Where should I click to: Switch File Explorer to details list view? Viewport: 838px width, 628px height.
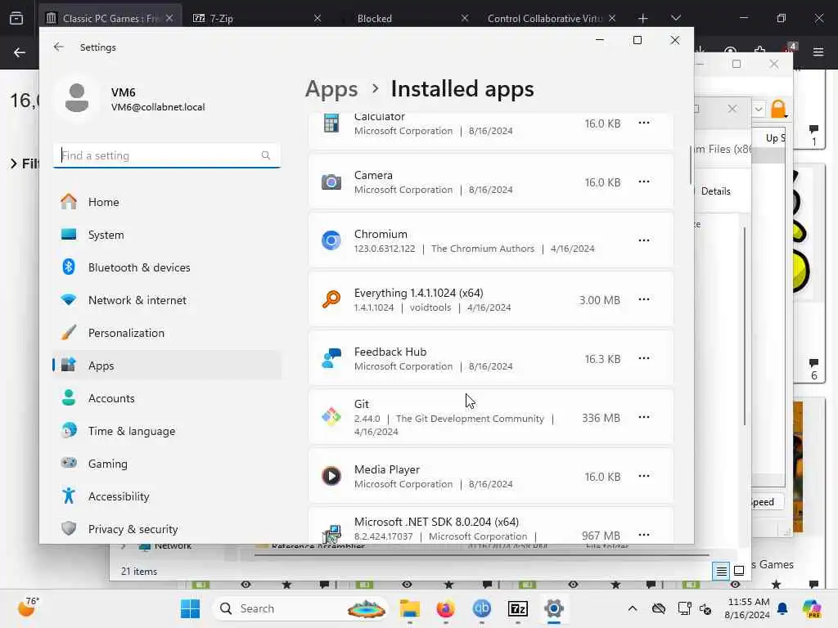(x=721, y=572)
